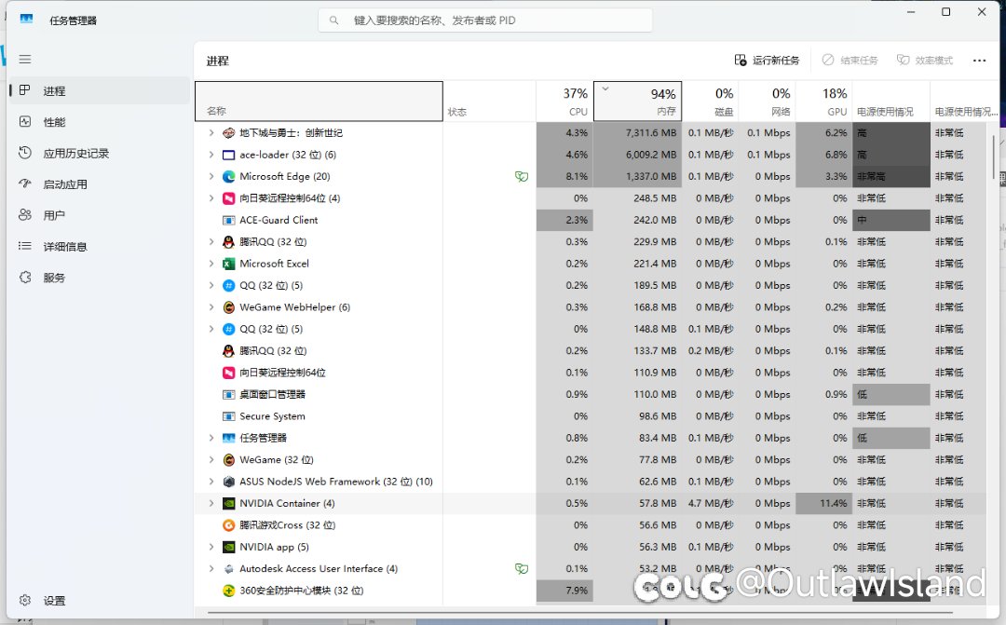Click efficiency mode leaf icon on Microsoft Edge row
This screenshot has width=1006, height=625.
tap(522, 176)
